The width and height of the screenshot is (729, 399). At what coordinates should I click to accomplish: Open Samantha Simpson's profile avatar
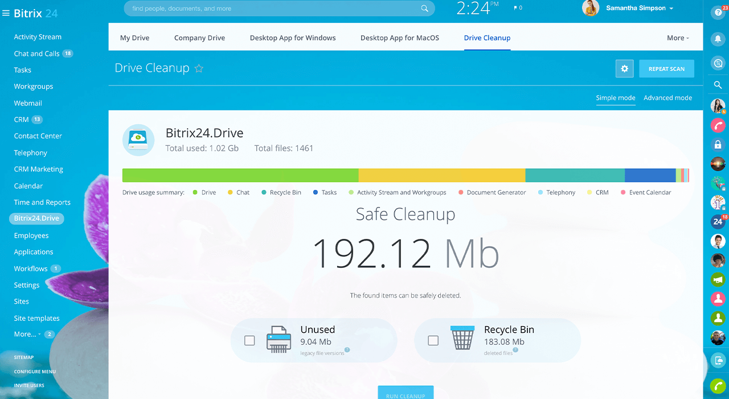(x=591, y=9)
